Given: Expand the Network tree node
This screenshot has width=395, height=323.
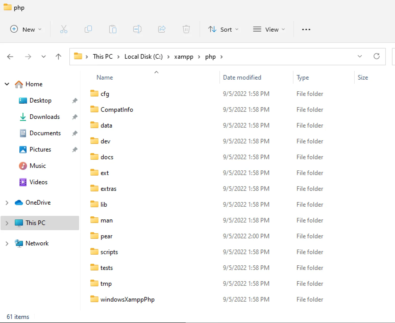Looking at the screenshot, I should coord(7,243).
